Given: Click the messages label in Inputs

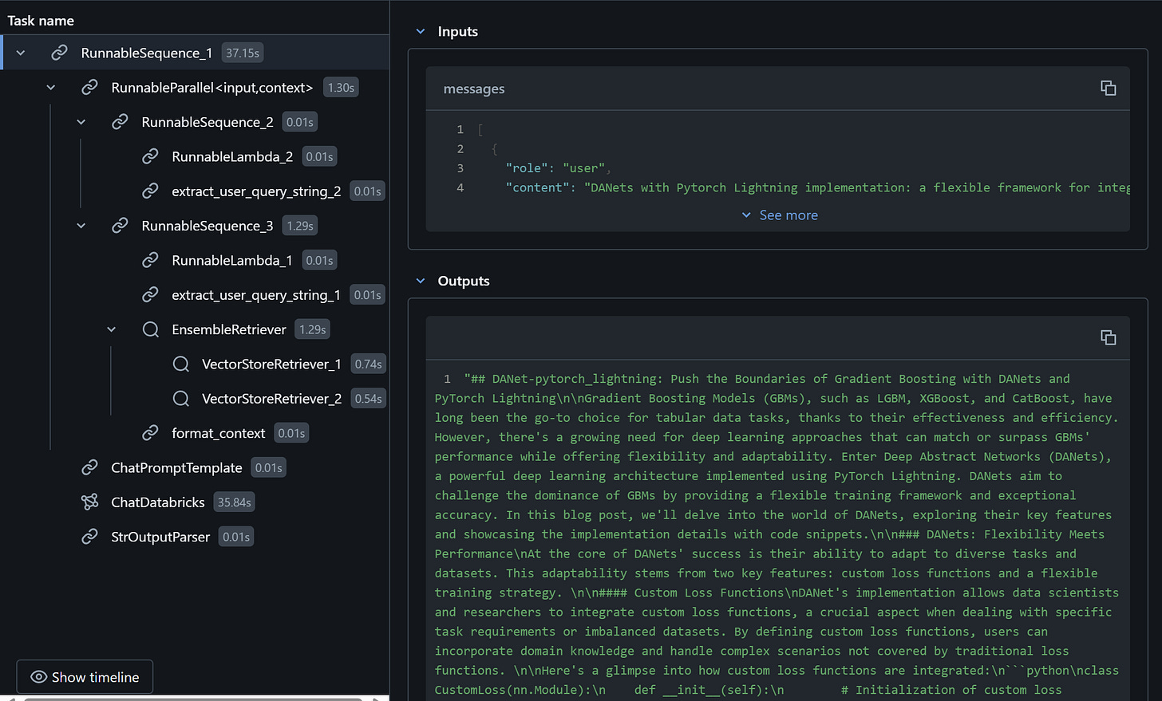Looking at the screenshot, I should (474, 89).
